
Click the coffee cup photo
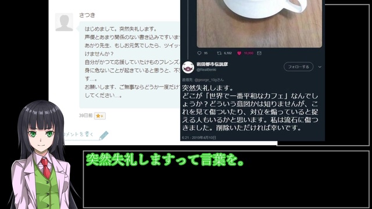point(259,23)
